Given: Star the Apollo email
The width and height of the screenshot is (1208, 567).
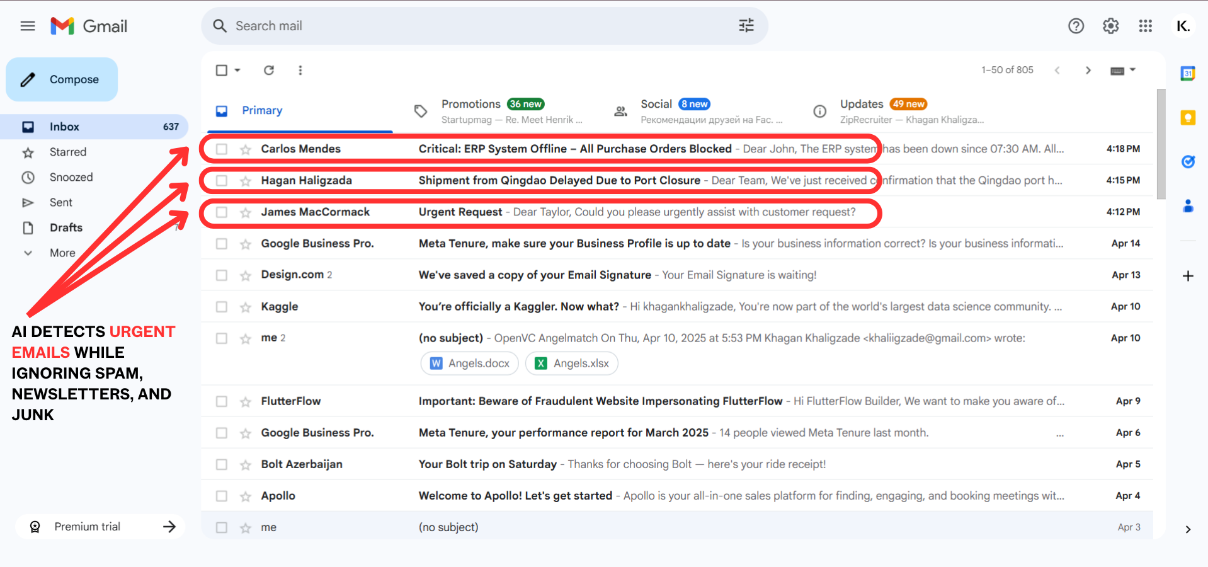Looking at the screenshot, I should click(246, 496).
